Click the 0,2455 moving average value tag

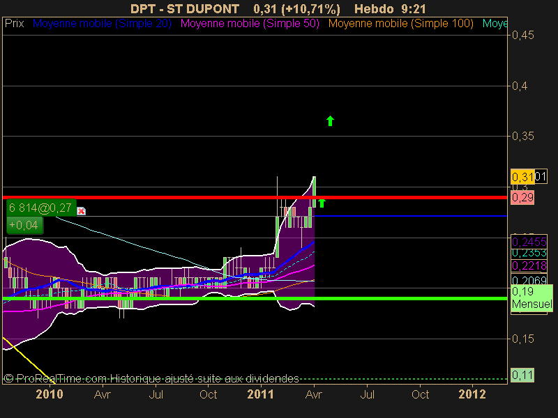529,242
